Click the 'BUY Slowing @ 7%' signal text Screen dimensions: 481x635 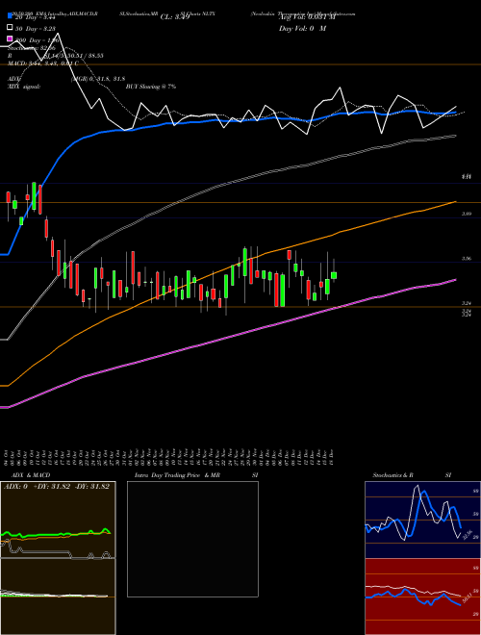pos(151,87)
